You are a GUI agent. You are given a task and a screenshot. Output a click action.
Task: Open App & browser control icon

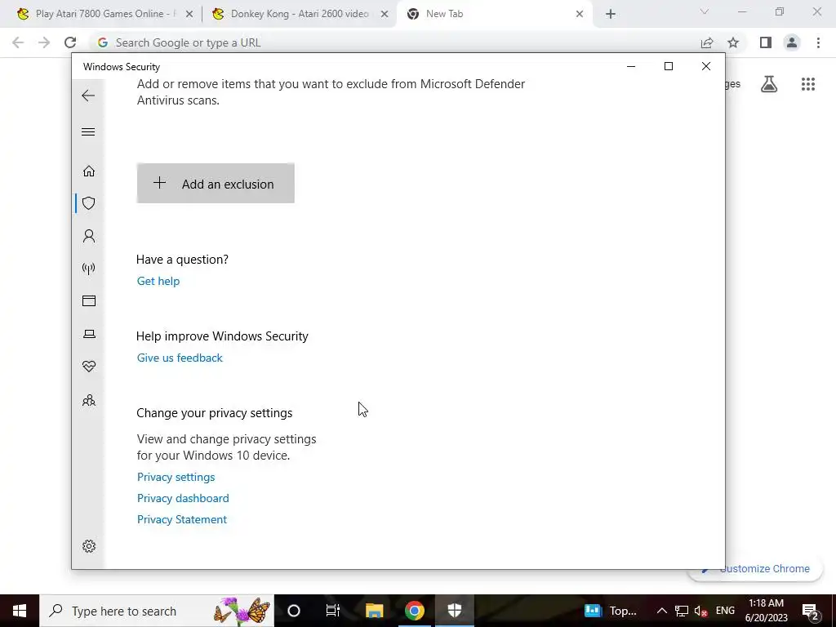(89, 300)
